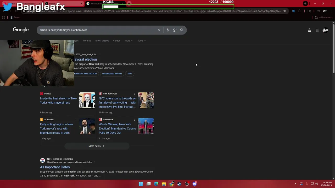
Task: Expand the More search filter dropdown
Action: point(129,40)
